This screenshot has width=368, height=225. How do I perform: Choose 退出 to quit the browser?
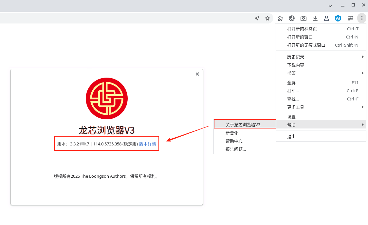(x=321, y=137)
